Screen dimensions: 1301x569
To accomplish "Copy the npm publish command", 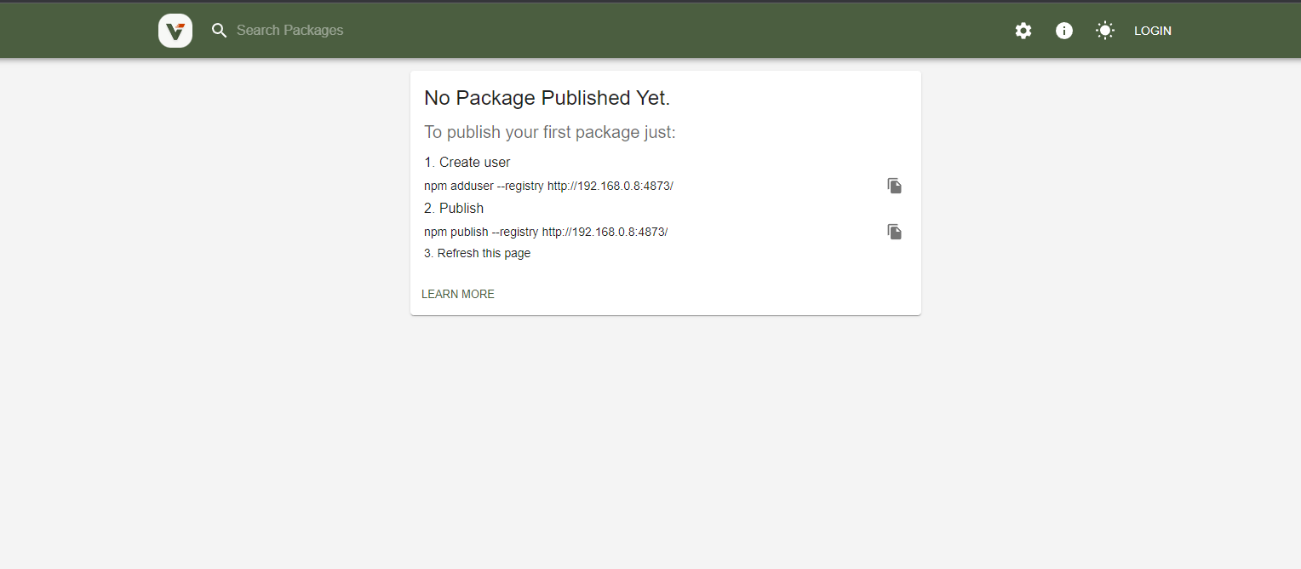I will tap(894, 232).
